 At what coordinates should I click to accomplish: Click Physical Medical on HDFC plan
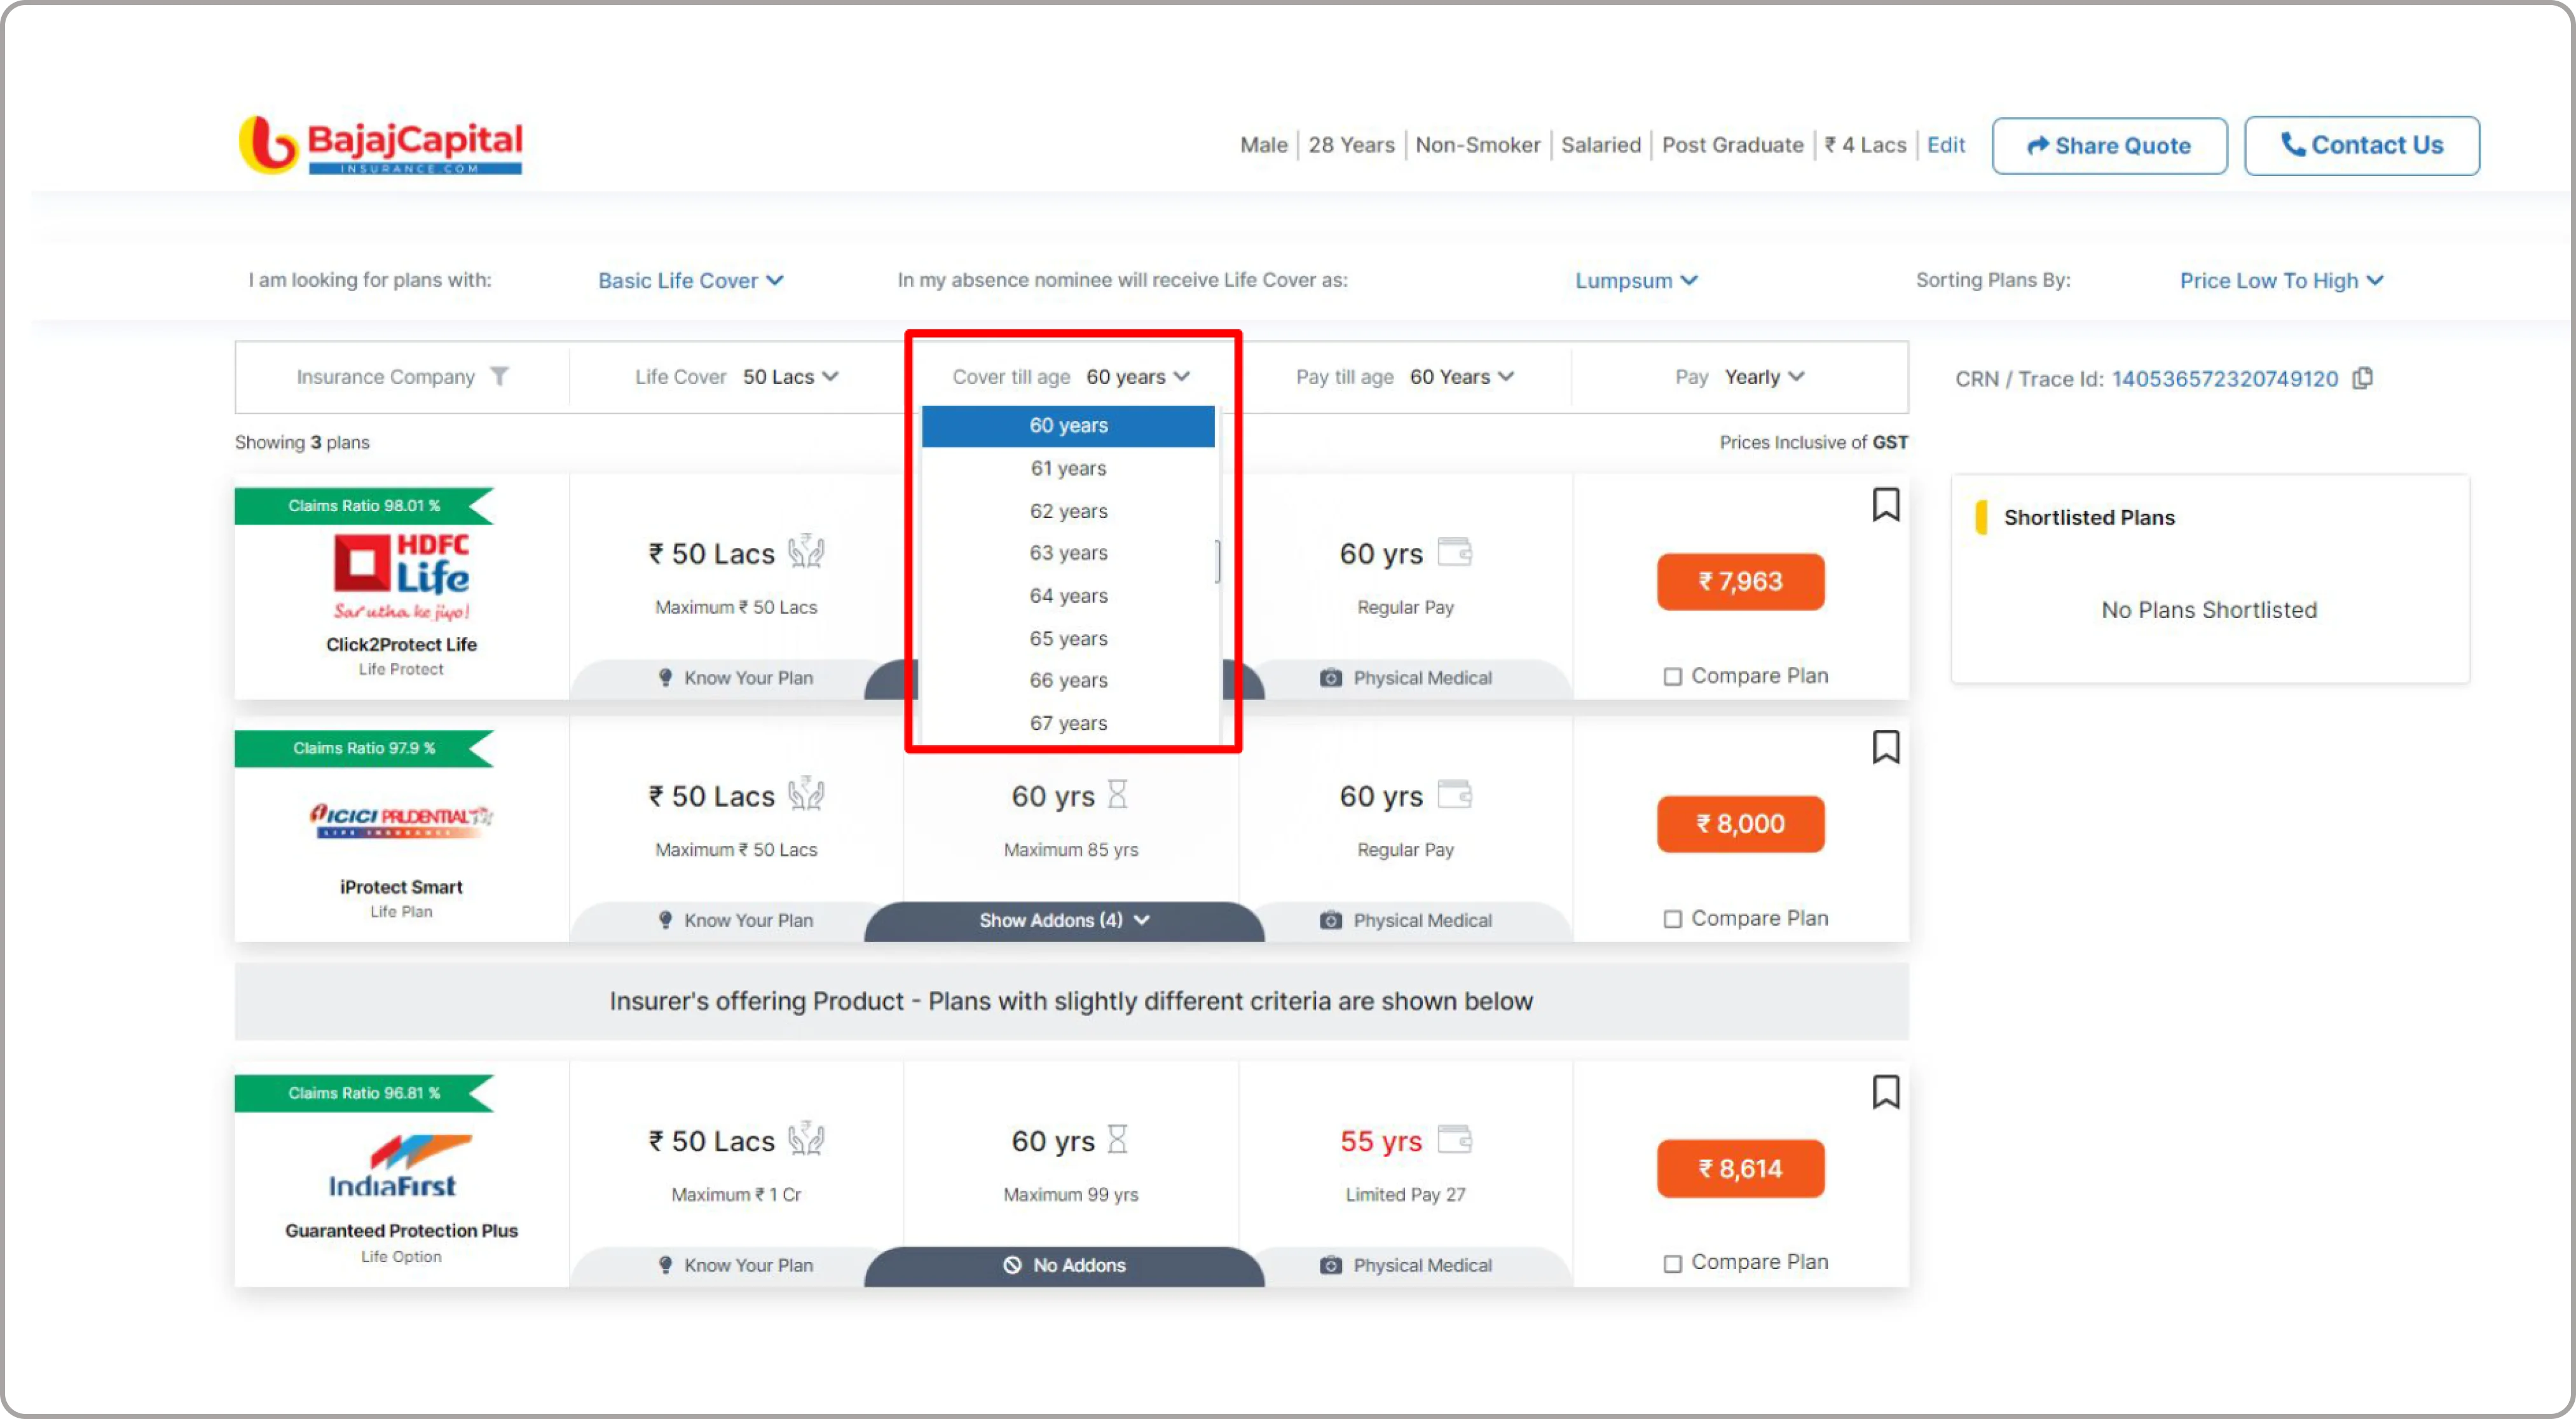[x=1405, y=678]
